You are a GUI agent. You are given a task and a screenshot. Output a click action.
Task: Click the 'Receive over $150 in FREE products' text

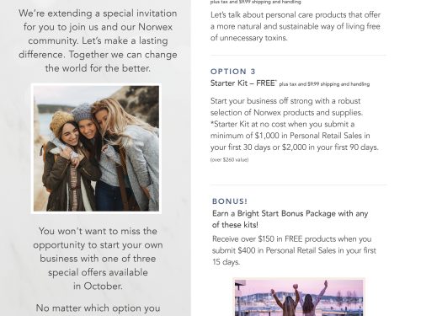tap(294, 250)
